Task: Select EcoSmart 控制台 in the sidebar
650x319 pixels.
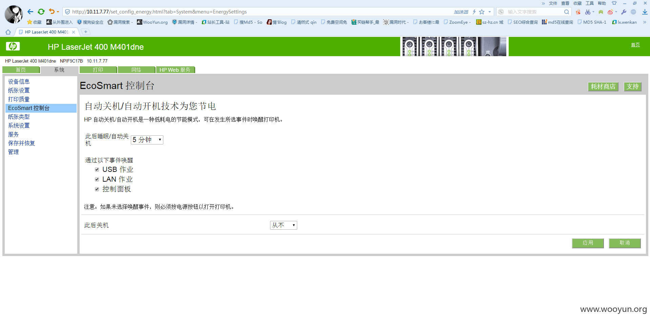Action: click(x=41, y=108)
